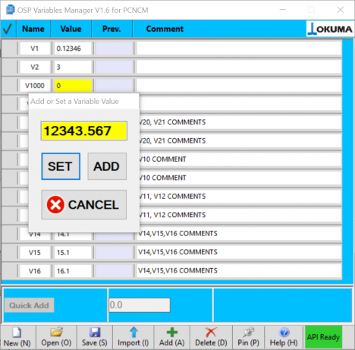Cancel the variable value dialog

tap(84, 204)
